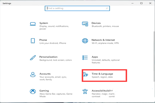Open Apps settings title
This screenshot has height=103, width=155.
pyautogui.click(x=95, y=57)
